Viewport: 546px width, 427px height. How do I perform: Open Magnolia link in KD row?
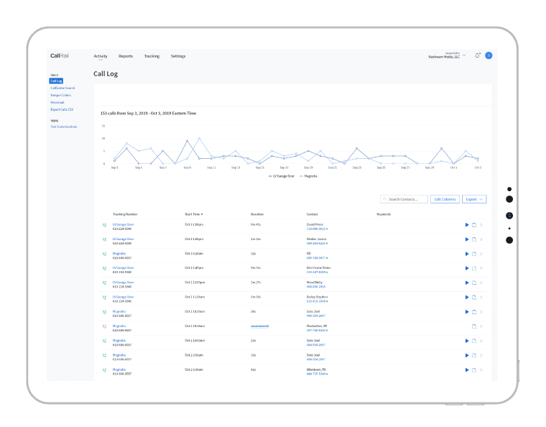(x=119, y=254)
